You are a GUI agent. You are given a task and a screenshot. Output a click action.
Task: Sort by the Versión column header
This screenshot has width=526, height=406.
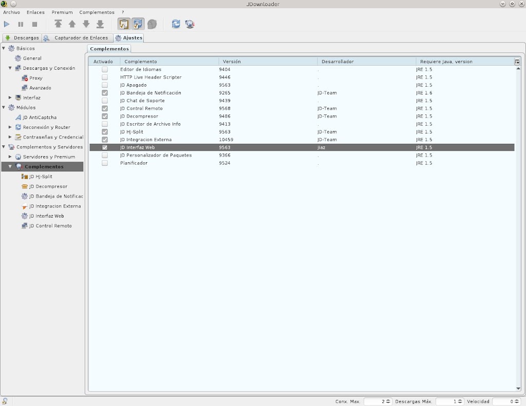(267, 62)
